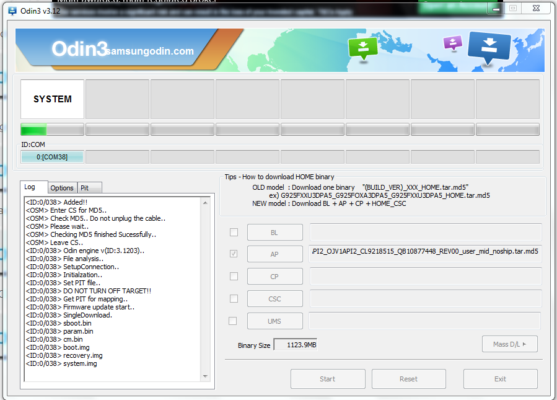Click the Start button
The width and height of the screenshot is (557, 400).
328,379
